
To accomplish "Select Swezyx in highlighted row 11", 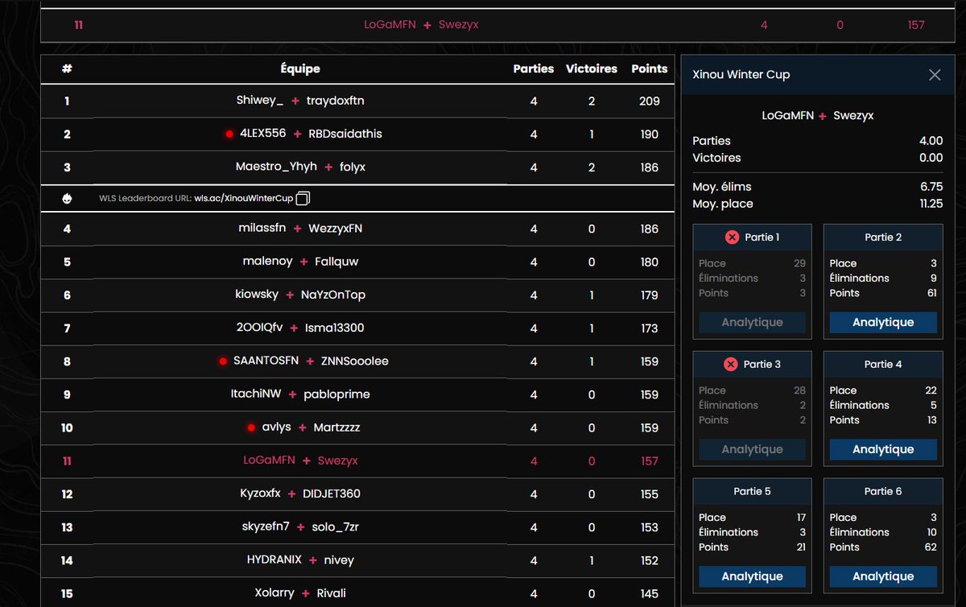I will coord(338,460).
